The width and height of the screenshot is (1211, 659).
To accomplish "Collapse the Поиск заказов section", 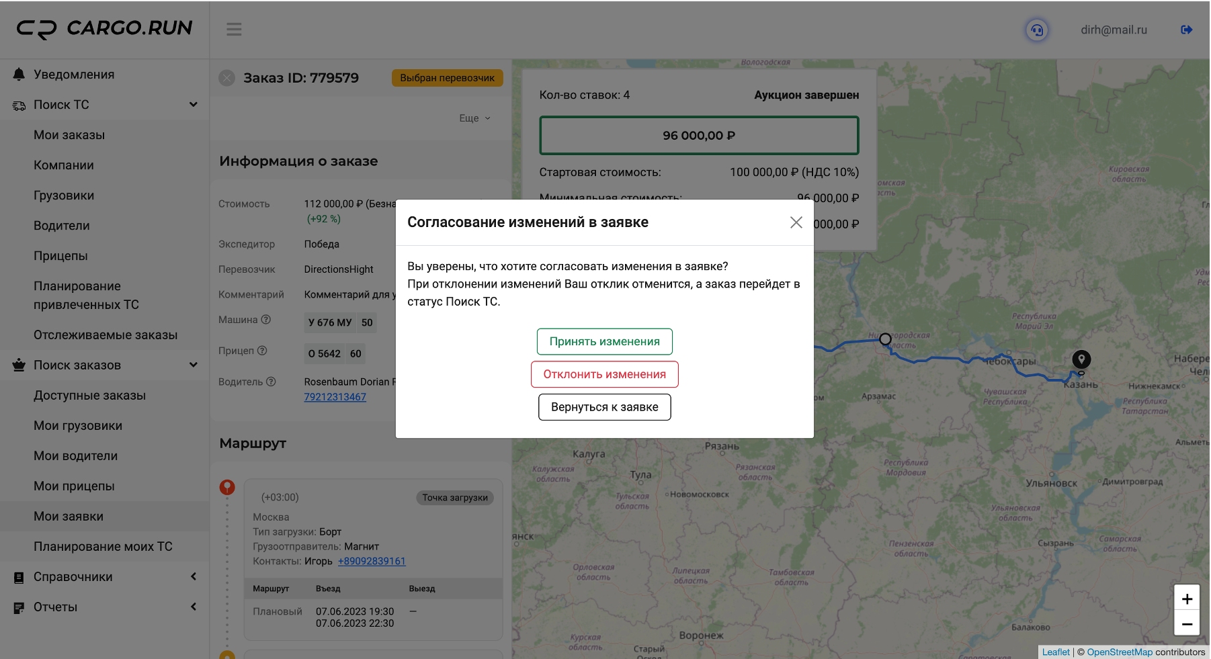I will point(194,365).
